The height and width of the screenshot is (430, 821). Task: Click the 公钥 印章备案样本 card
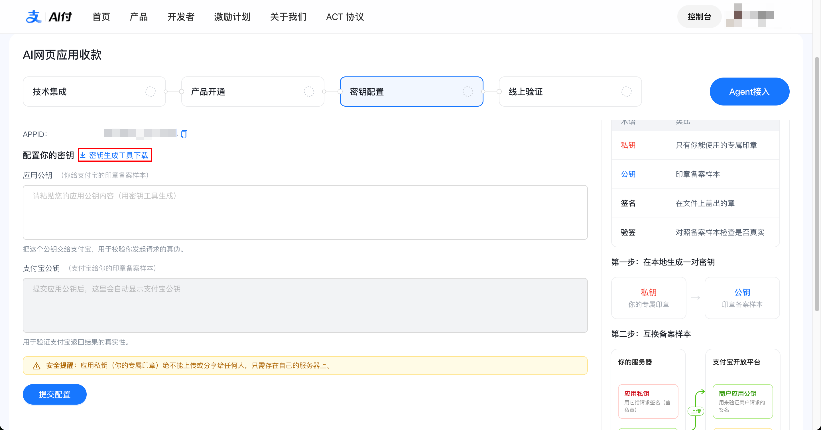742,298
